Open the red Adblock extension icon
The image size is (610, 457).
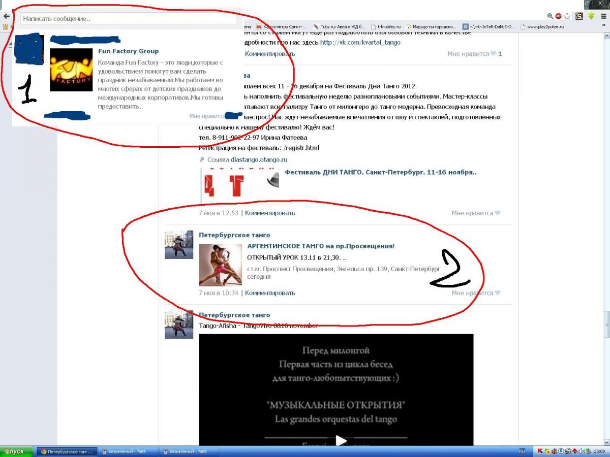(x=559, y=16)
